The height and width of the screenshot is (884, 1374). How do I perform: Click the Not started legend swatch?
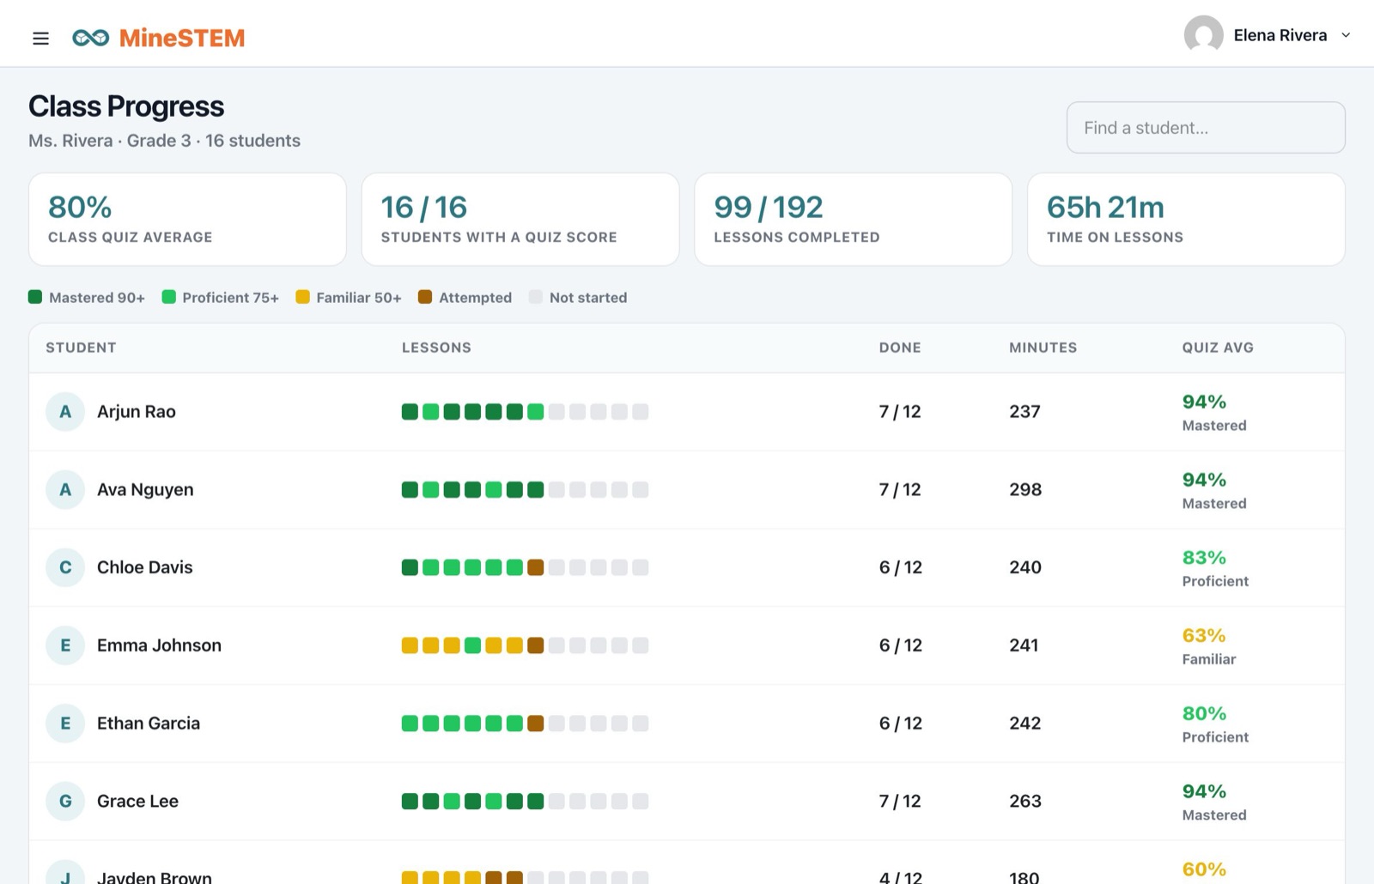point(536,297)
